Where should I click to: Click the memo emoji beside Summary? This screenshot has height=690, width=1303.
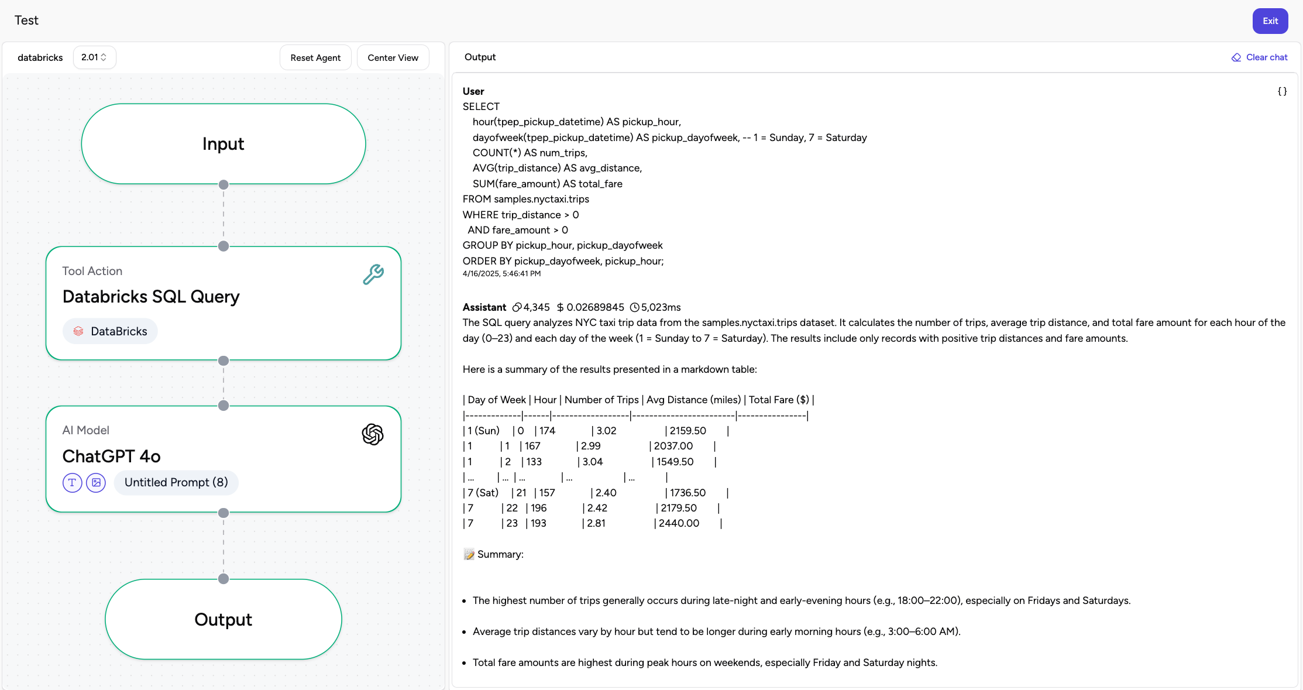click(x=469, y=554)
